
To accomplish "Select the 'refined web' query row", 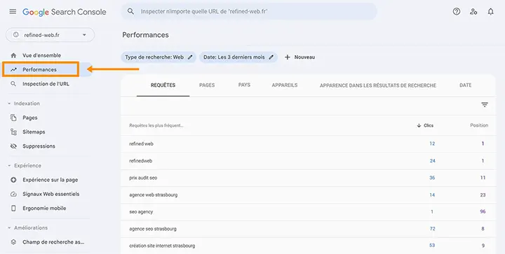I will pos(309,144).
